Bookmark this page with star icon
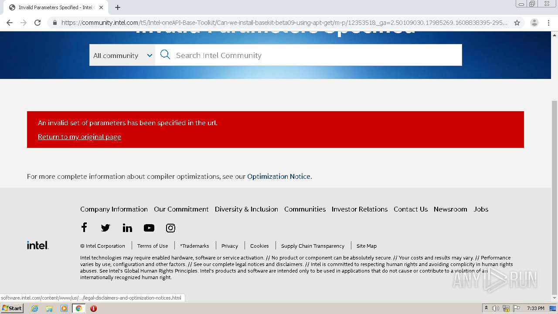 [517, 23]
